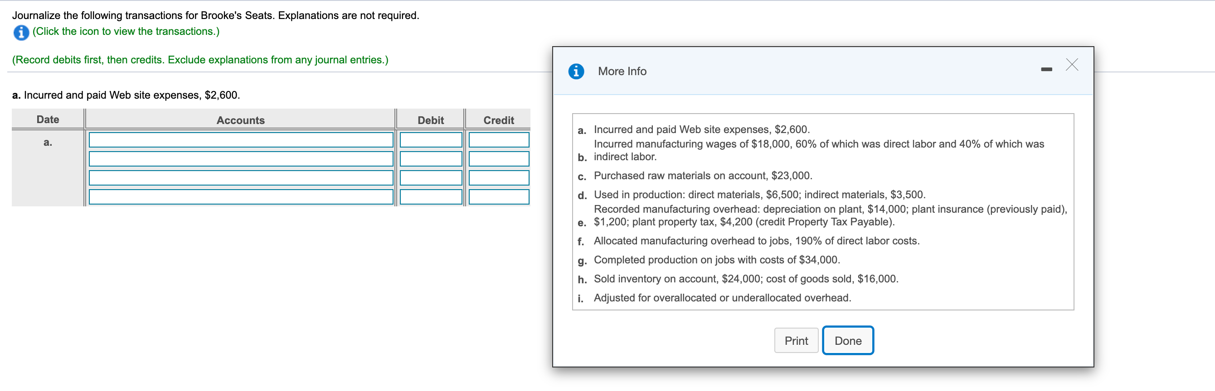Click transaction i 'Adjusted for overallocated' text

click(723, 298)
